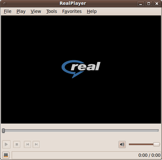Image resolution: width=162 pixels, height=160 pixels.
Task: Toggle the playlist panel icon
Action: 6,155
